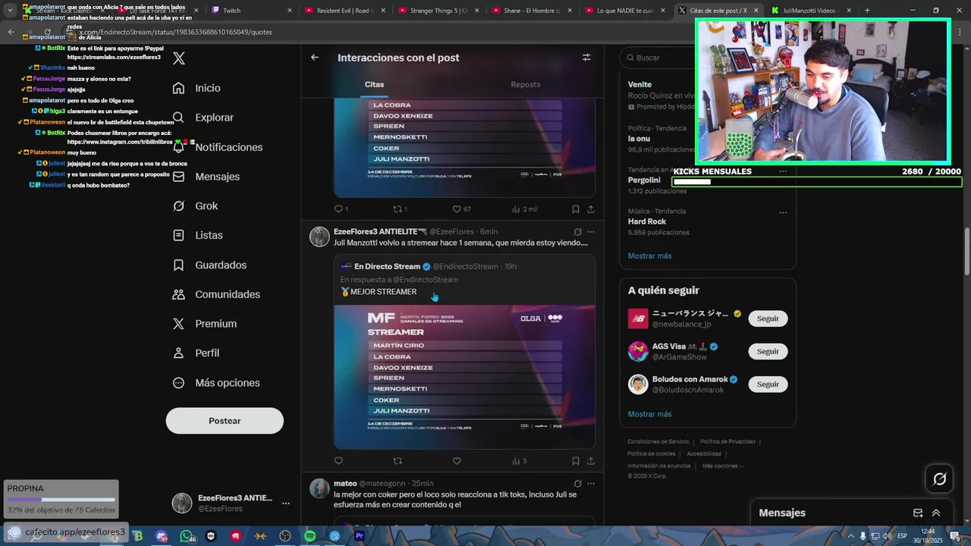The height and width of the screenshot is (546, 971).
Task: View stats of post with 2 mil views
Action: (525, 209)
